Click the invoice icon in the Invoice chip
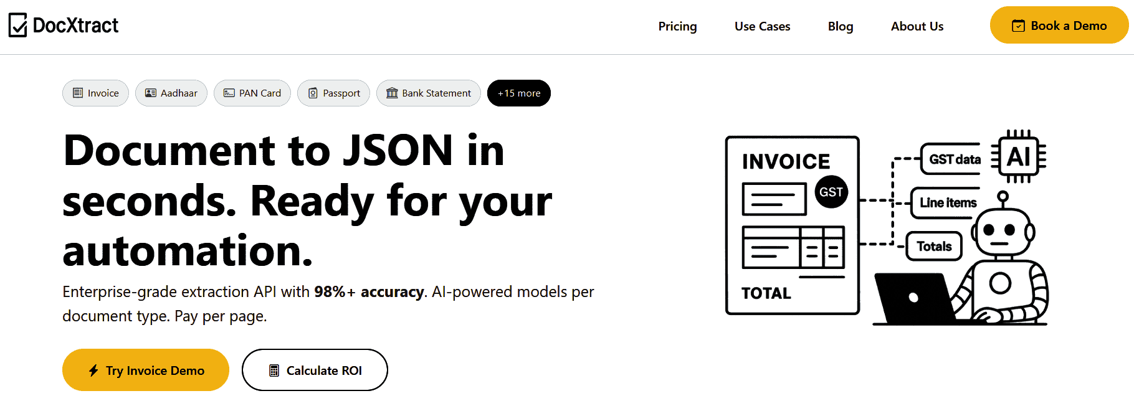 [78, 93]
